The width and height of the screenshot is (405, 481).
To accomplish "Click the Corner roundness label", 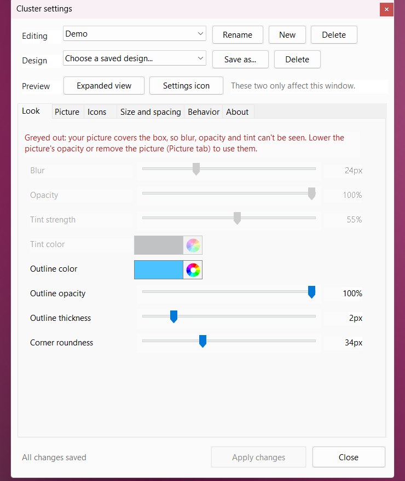I will (61, 343).
